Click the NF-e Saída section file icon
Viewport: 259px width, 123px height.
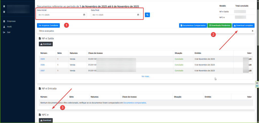click(x=40, y=38)
